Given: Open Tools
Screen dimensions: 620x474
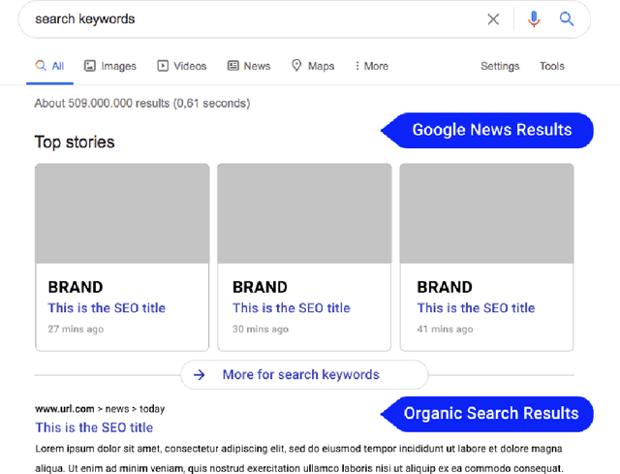Looking at the screenshot, I should [552, 66].
